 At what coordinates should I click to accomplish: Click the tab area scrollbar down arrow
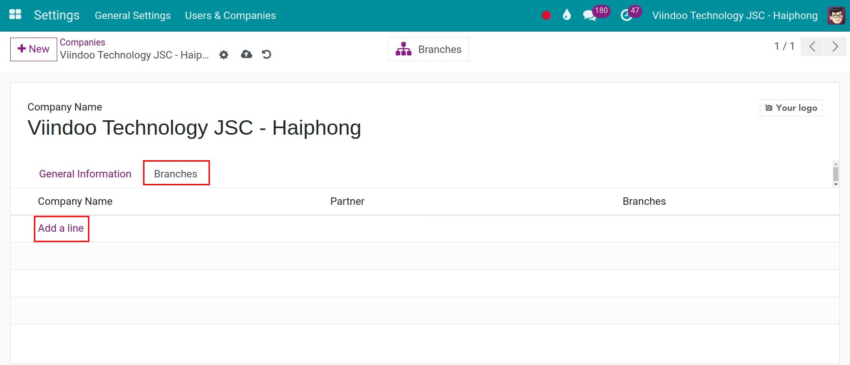pos(836,184)
